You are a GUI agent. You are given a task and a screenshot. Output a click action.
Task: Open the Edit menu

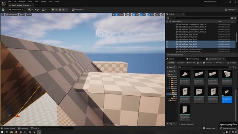pyautogui.click(x=15, y=1)
